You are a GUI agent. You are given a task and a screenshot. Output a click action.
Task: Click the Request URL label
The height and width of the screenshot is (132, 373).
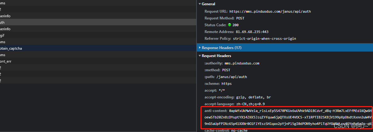click(216, 11)
